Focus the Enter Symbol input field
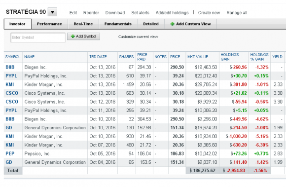The height and width of the screenshot is (187, 286). 38,37
